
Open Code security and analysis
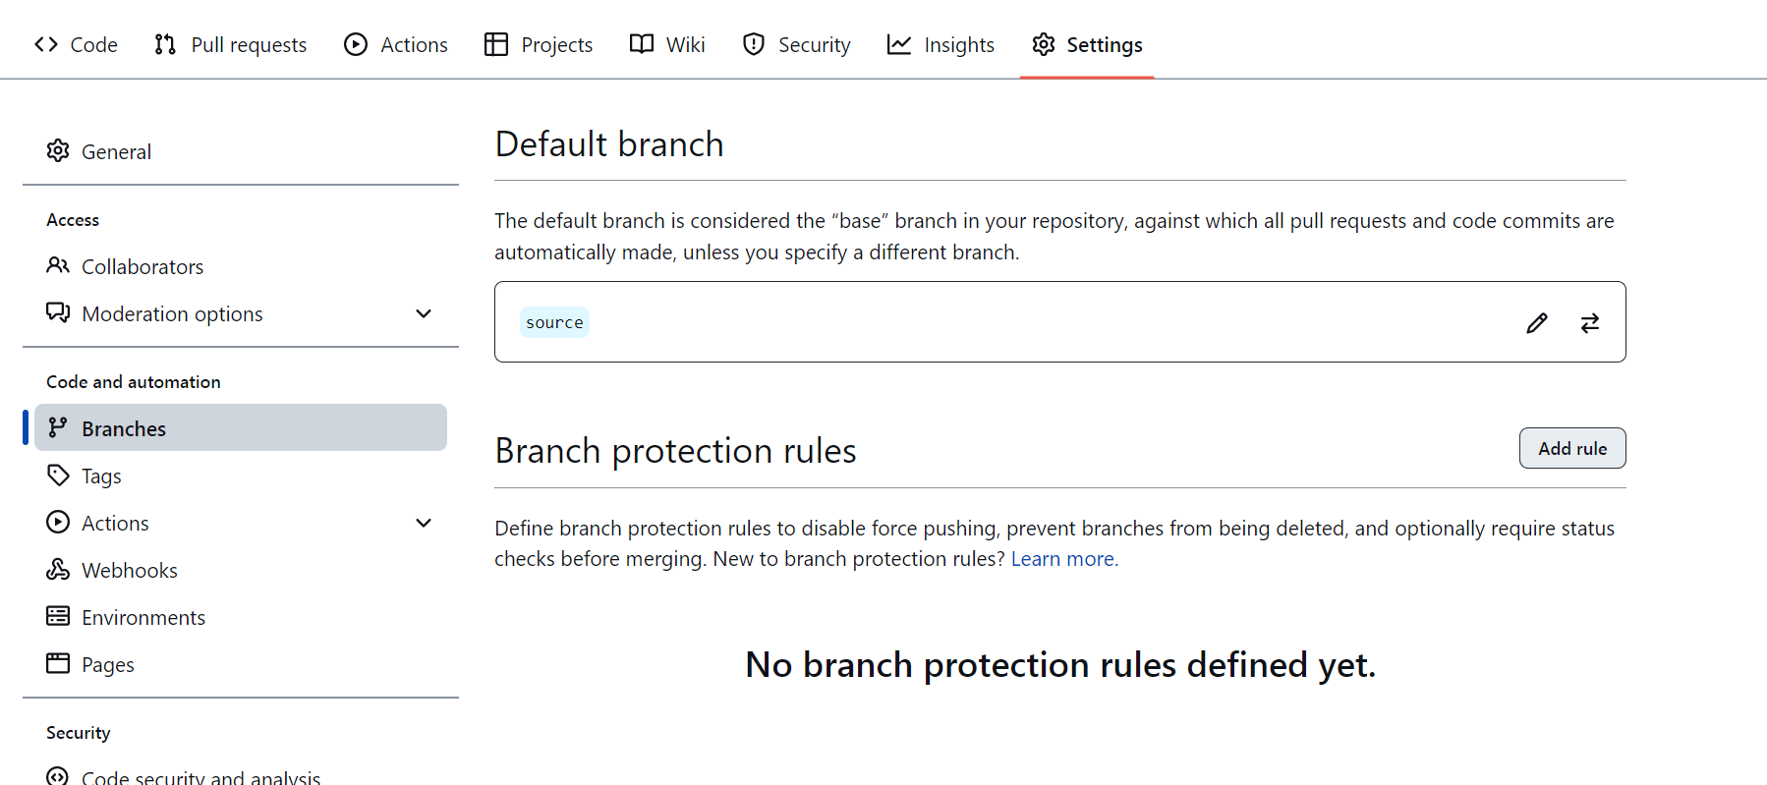click(241, 774)
